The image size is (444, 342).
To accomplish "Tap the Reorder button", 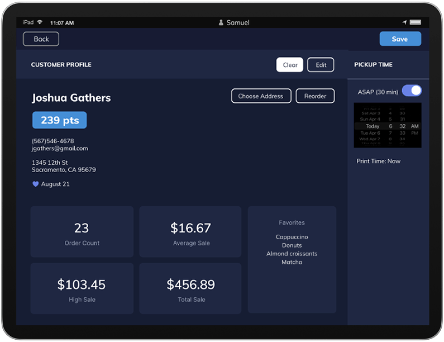I will click(x=315, y=96).
